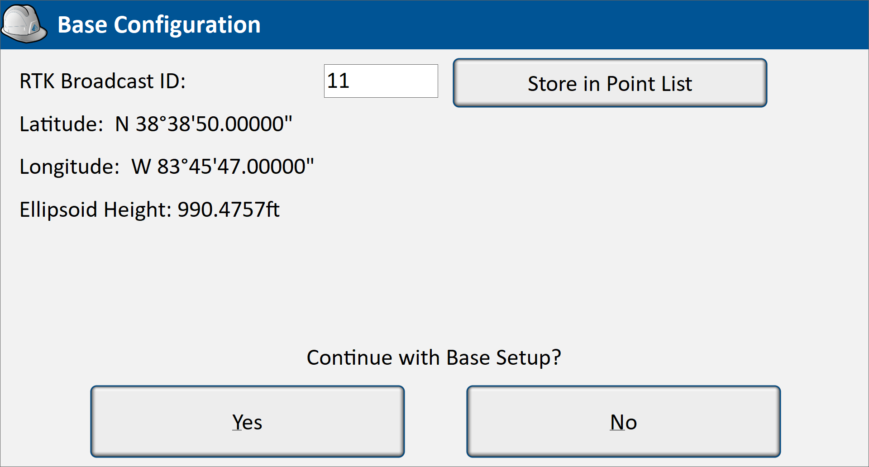Select the Ellipsoid Height 990.4757ft text

click(x=149, y=210)
